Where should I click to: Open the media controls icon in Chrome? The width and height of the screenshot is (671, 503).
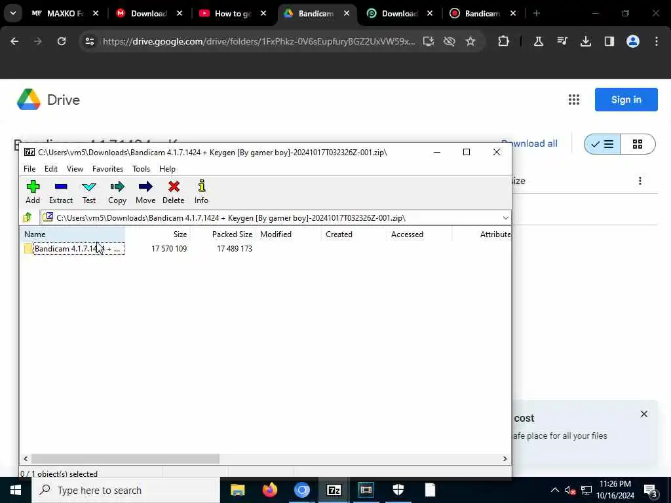coord(562,41)
